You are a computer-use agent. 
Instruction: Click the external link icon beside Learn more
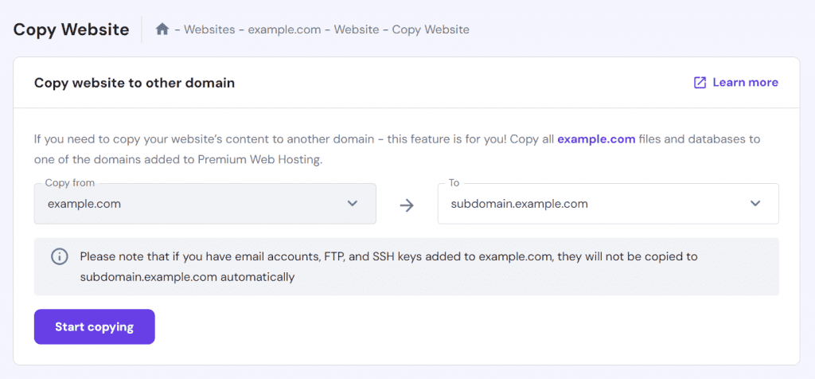(700, 83)
